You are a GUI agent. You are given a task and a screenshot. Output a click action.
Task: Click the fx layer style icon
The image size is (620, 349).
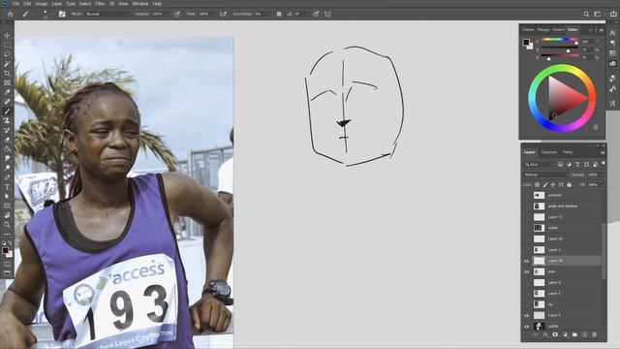coord(545,334)
